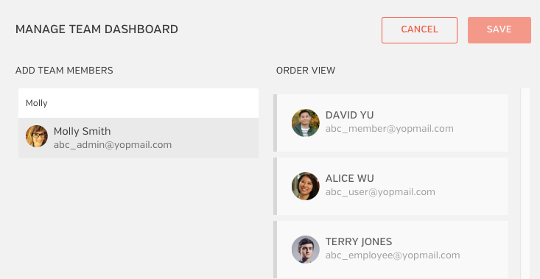Click the order view vertical scrollbar
This screenshot has width=540, height=279.
pos(525,183)
